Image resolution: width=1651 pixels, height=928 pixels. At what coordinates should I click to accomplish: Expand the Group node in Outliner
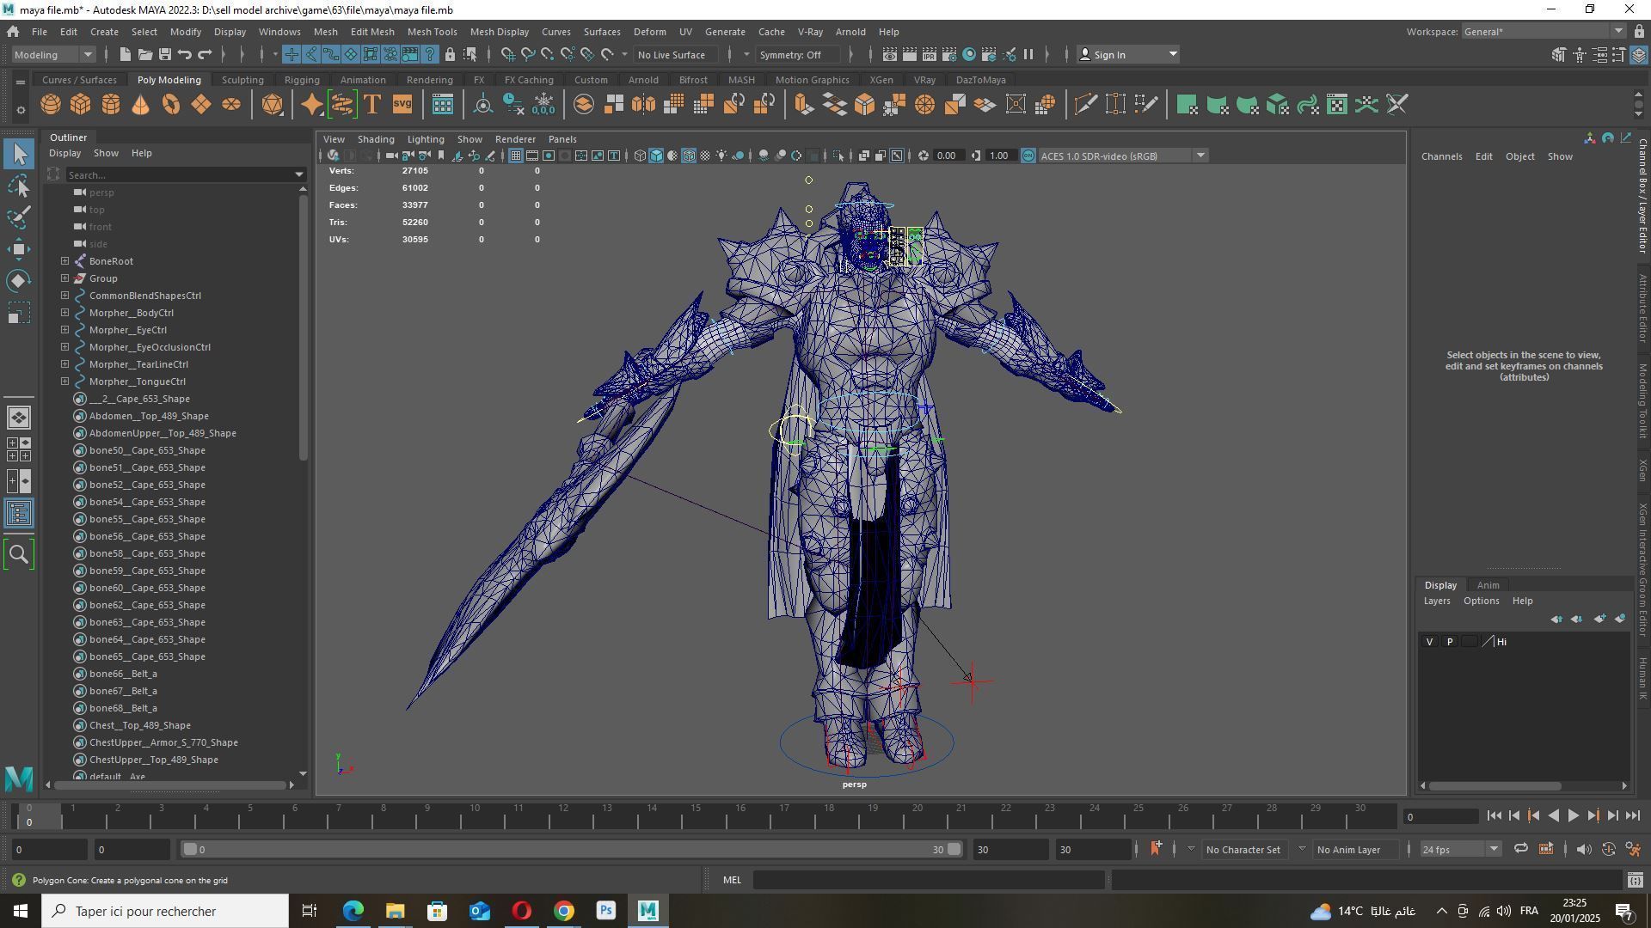click(65, 278)
